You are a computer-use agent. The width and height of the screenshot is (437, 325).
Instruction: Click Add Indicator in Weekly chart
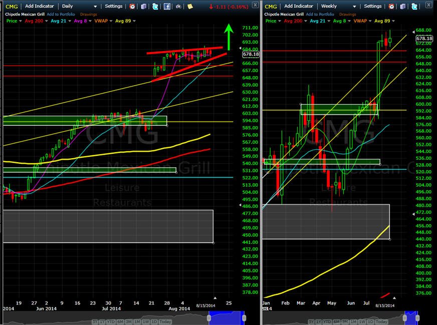tap(299, 6)
